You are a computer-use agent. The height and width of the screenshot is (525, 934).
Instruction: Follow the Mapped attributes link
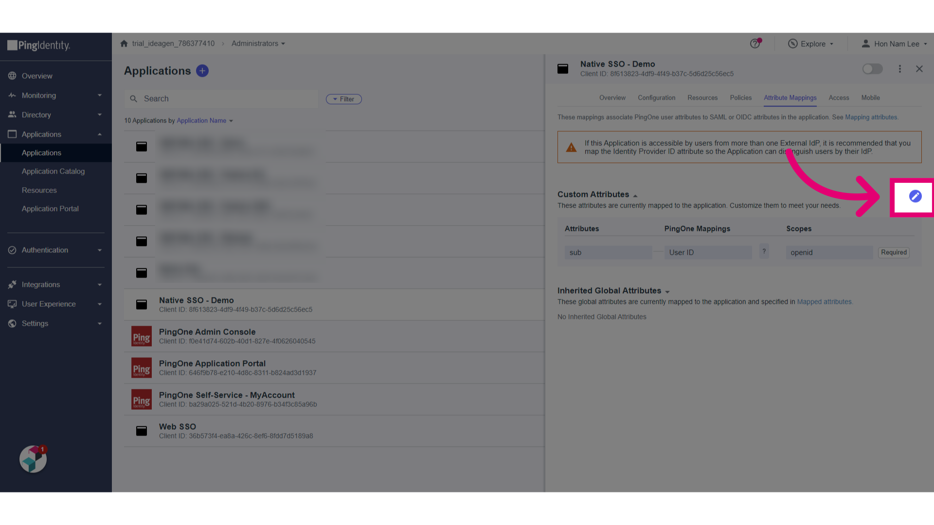(x=825, y=302)
